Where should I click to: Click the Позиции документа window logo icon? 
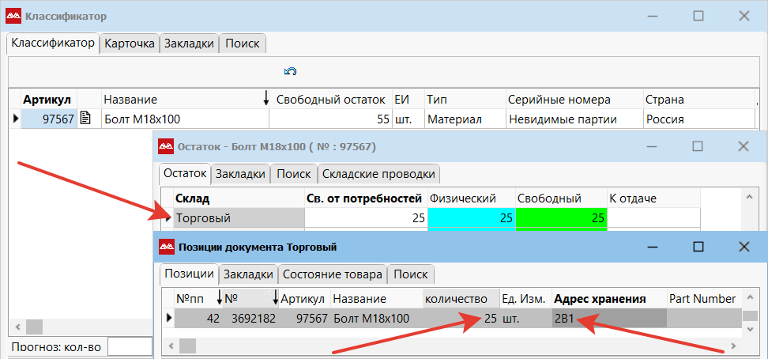point(166,248)
